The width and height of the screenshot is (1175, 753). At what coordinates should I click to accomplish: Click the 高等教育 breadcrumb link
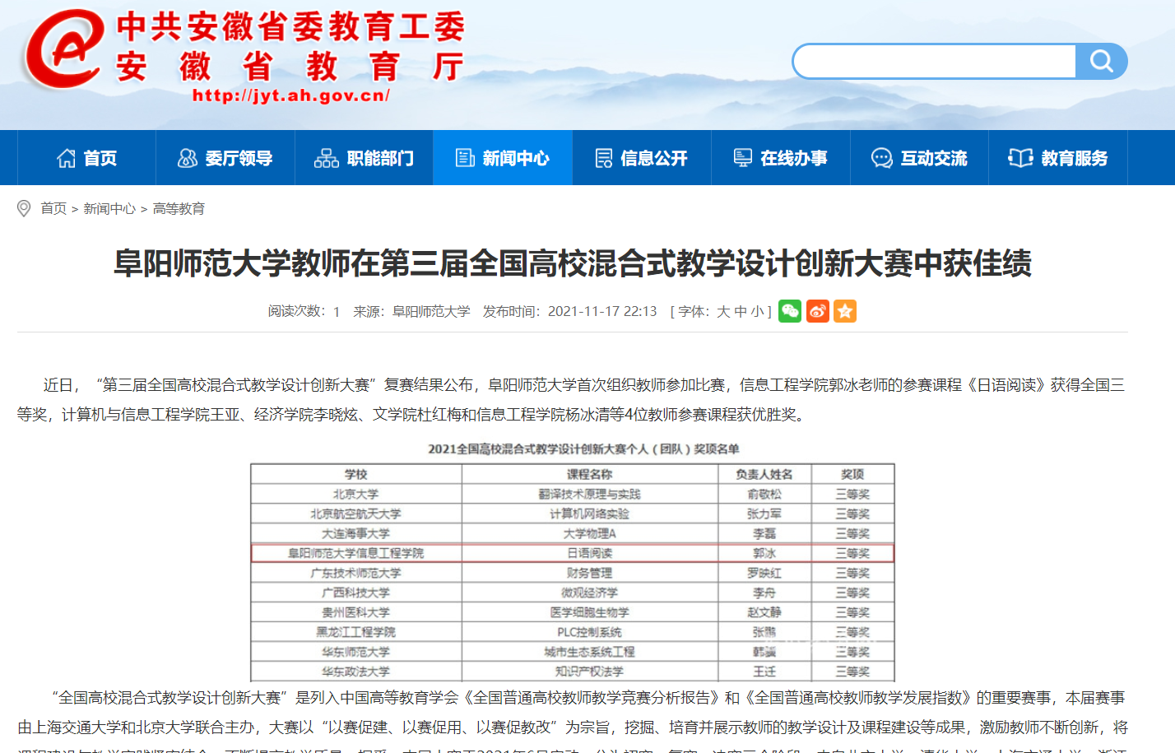179,209
